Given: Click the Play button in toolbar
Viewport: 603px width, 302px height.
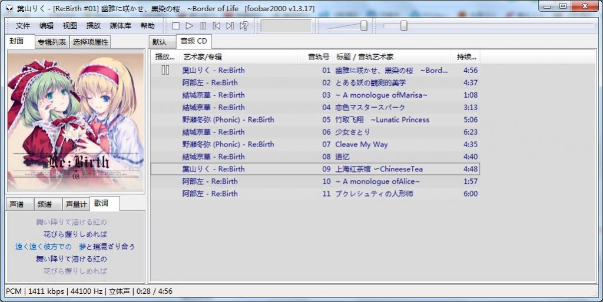Looking at the screenshot, I should pos(189,26).
